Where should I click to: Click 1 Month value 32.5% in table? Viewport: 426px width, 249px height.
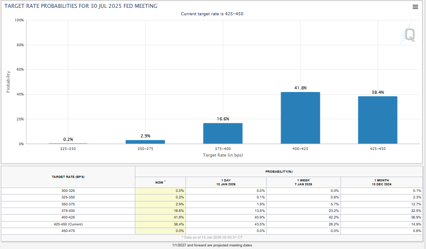[416, 211]
